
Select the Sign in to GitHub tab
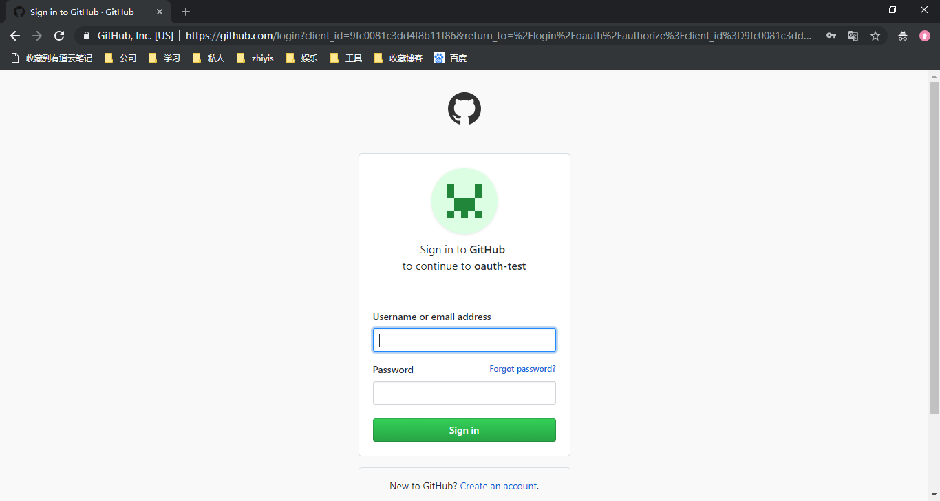(88, 12)
